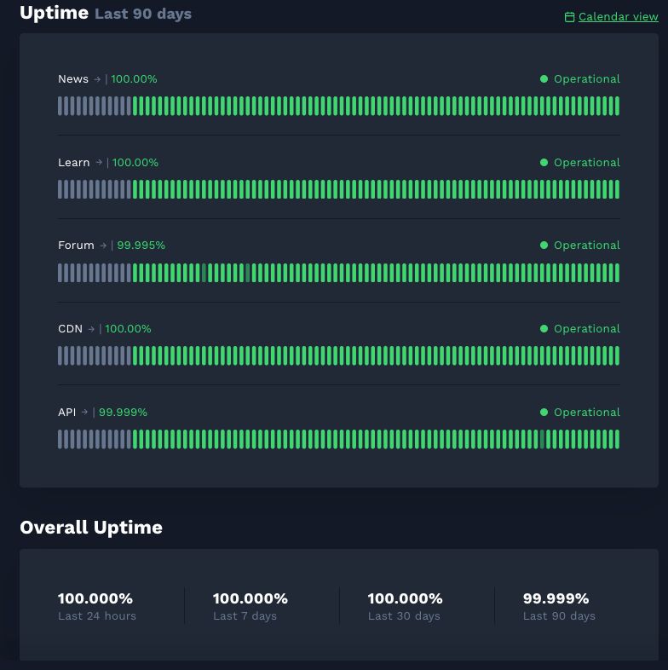
Task: Click the API 99.999% uptime value
Action: coord(123,412)
